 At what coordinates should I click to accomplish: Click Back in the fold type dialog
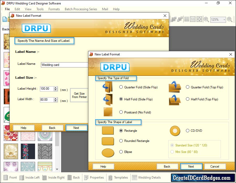pos(167,167)
